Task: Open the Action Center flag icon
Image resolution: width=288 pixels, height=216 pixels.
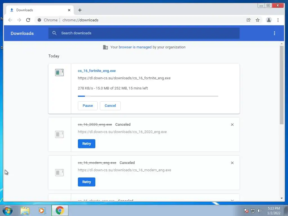Action: click(246, 211)
